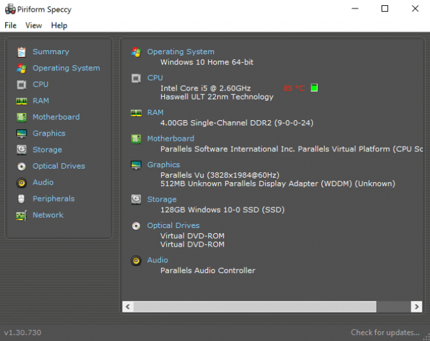
Task: Click the Graphics heading link in summary
Action: (164, 165)
